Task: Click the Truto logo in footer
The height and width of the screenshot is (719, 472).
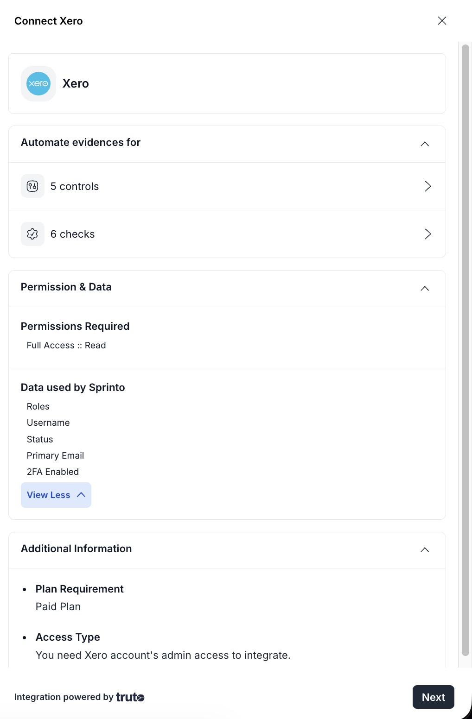Action: point(130,697)
